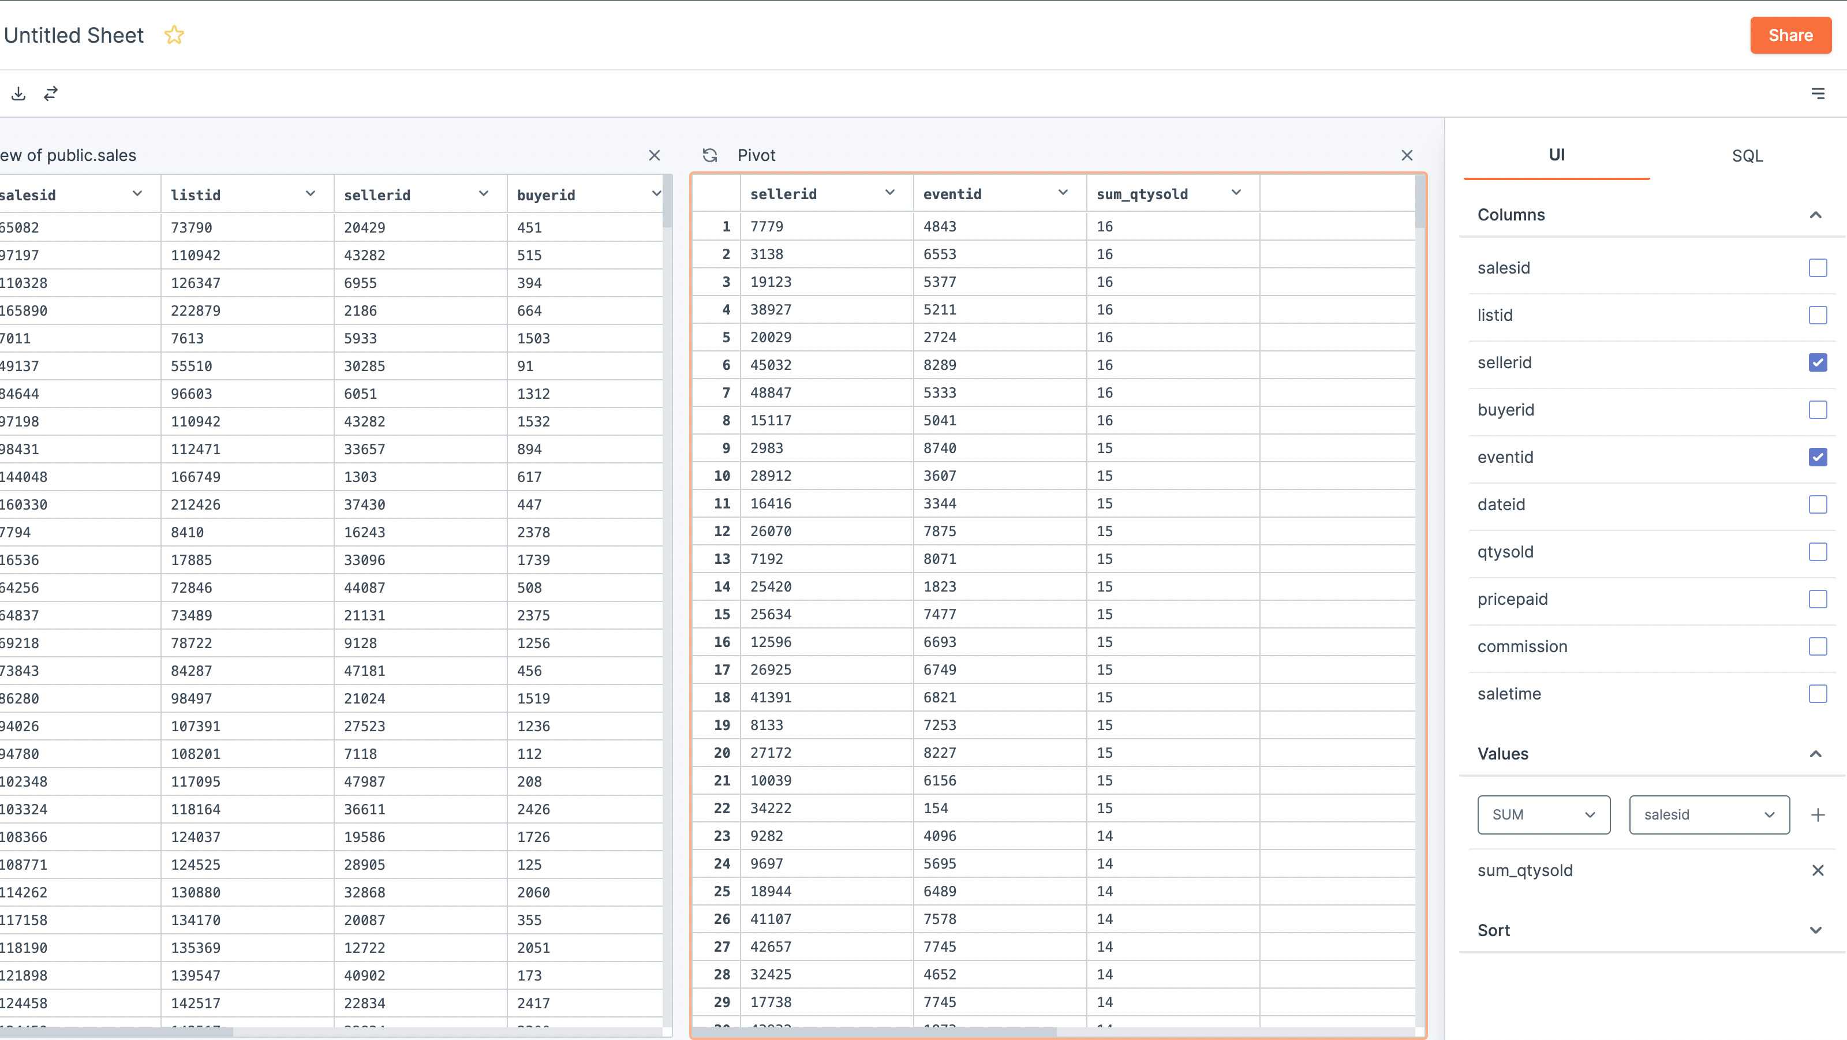Click the swap arrows icon
The image size is (1847, 1040).
[51, 94]
